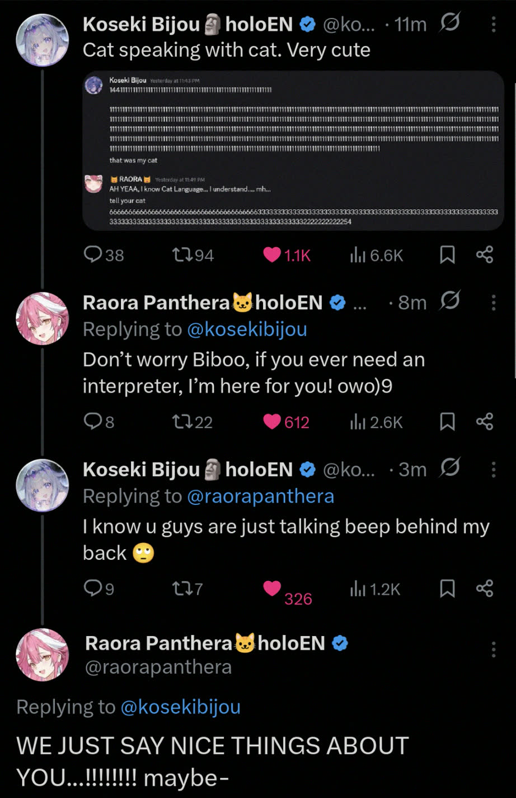Open Raora Panthera's avatar on the bottom tweet
516x798 pixels.
click(x=42, y=655)
